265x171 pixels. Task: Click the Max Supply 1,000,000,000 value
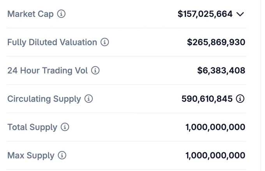tap(216, 155)
